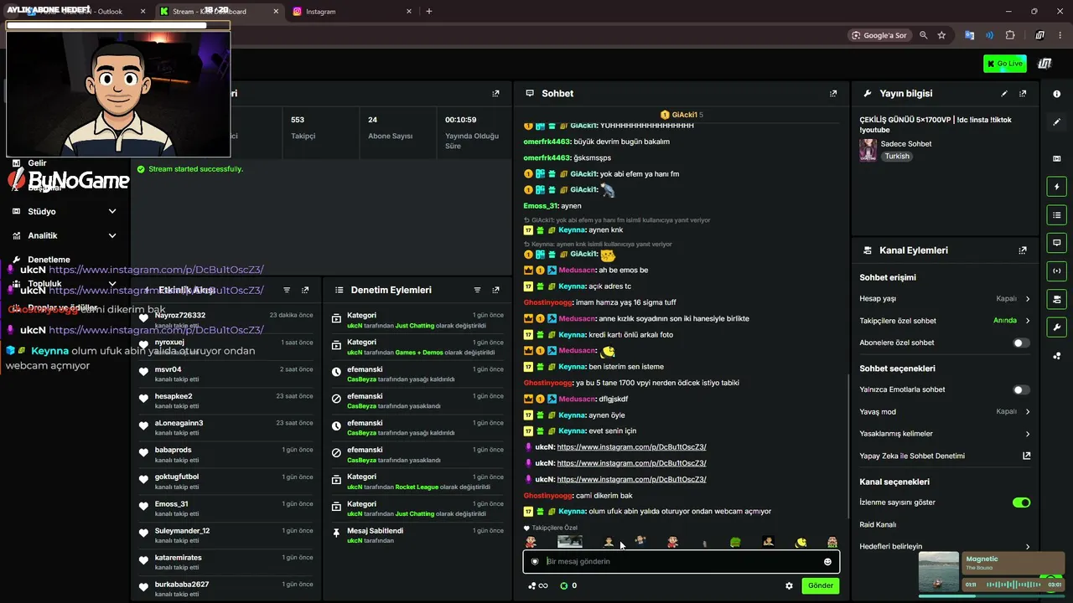Click omerfrk4463's 'büyük devrim bugün bakalım' message
The image size is (1073, 603).
coord(623,142)
